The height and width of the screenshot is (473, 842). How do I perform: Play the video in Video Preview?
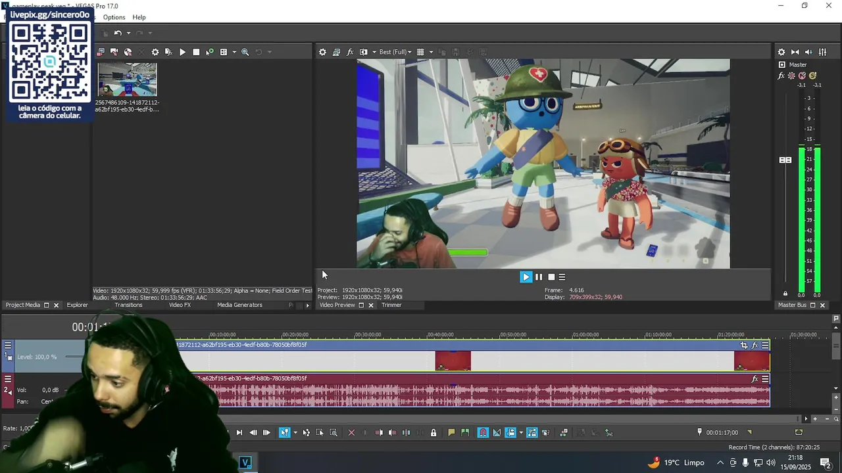pyautogui.click(x=526, y=277)
